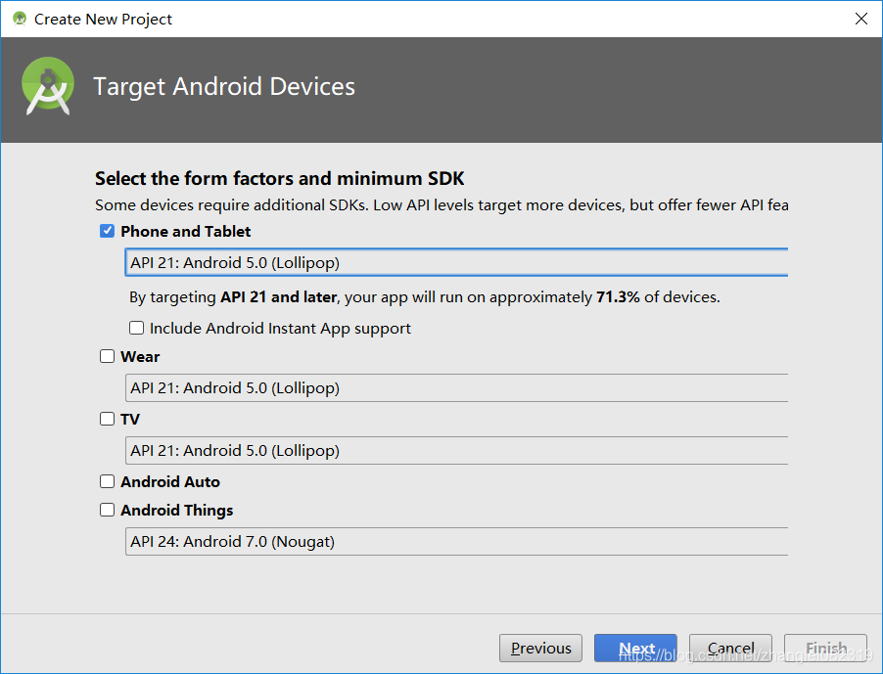Click the Finish button
This screenshot has height=674, width=883.
coord(825,649)
